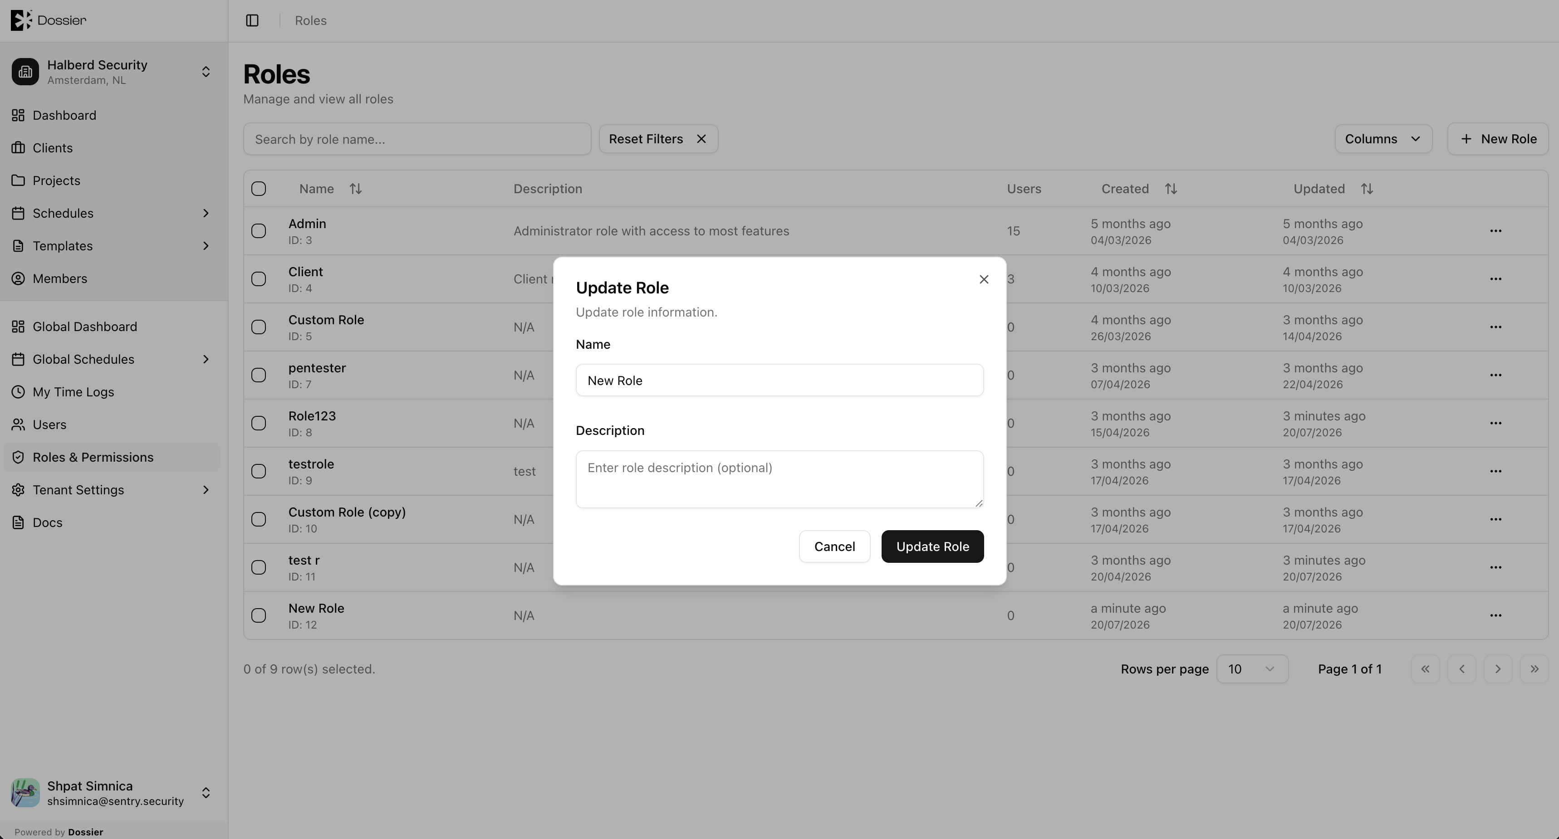
Task: Go to next page of roles
Action: click(1498, 669)
